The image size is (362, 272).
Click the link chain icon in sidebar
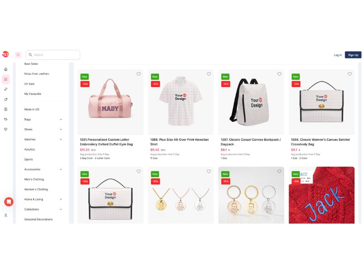6,89
